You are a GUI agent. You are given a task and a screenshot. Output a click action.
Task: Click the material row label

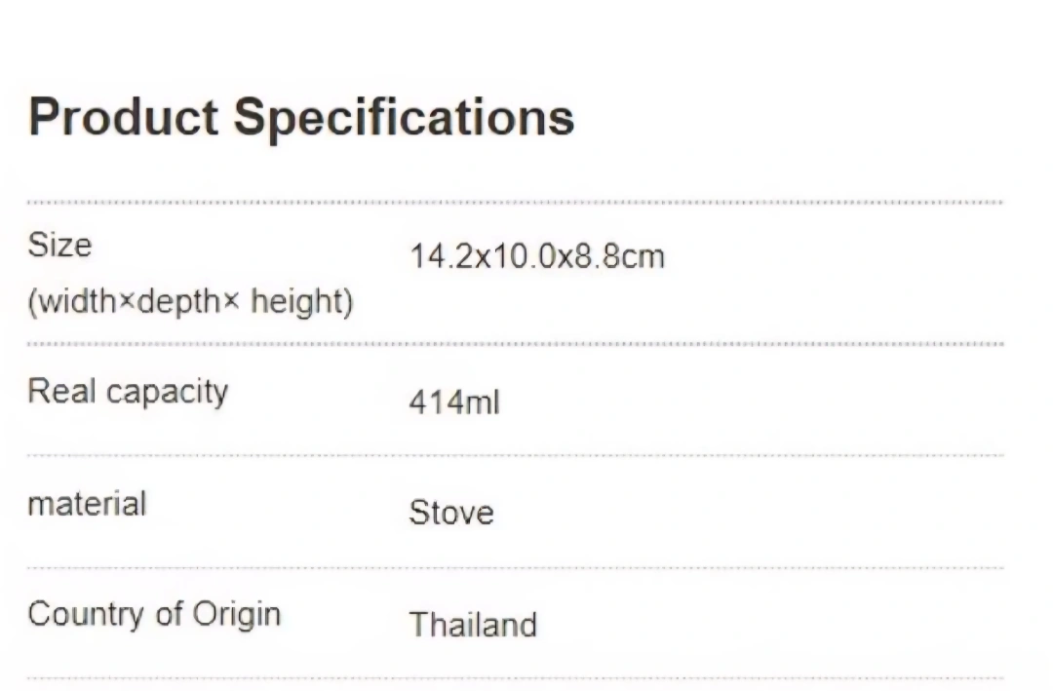click(x=88, y=504)
